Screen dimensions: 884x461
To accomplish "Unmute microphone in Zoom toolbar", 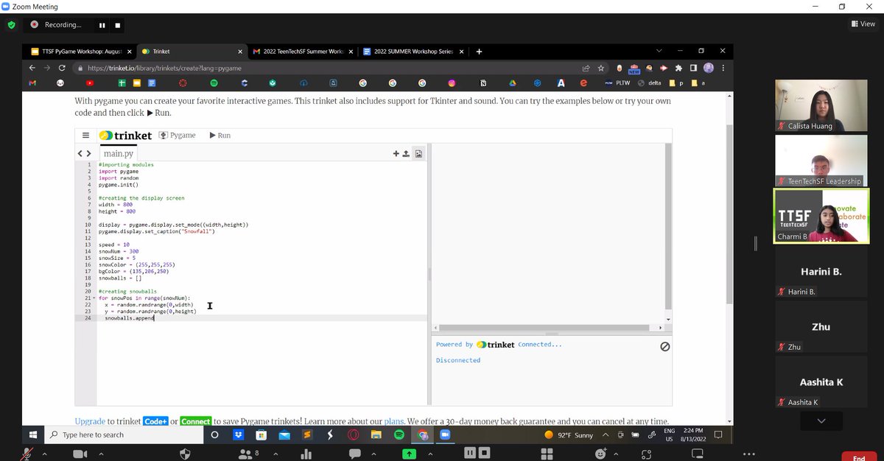I will [27, 454].
